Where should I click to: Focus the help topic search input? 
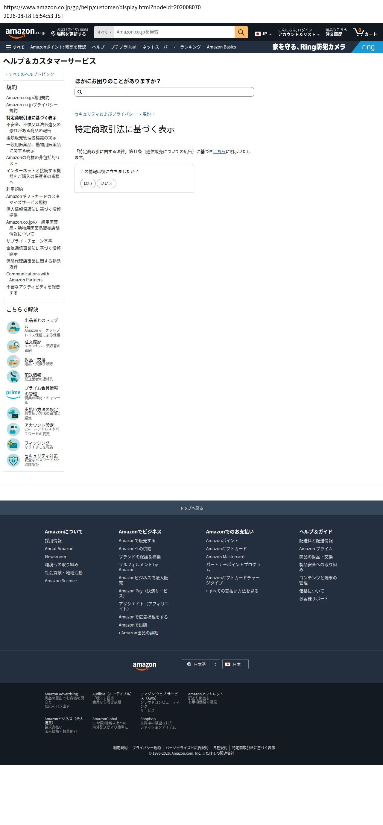click(164, 92)
